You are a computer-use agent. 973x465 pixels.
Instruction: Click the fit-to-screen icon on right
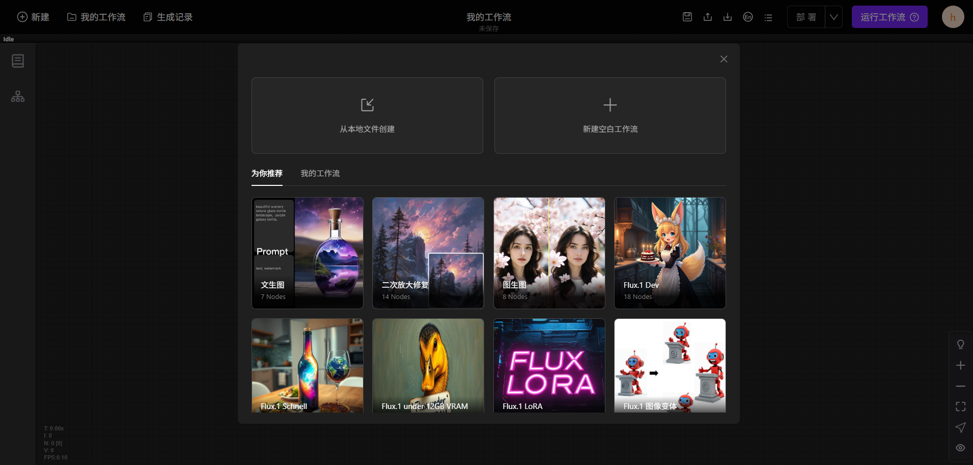click(x=960, y=406)
